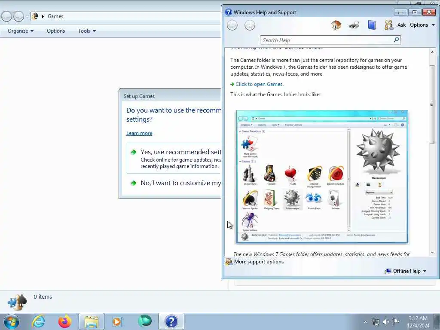The image size is (440, 330).
Task: Click Games in the address bar
Action: (55, 16)
